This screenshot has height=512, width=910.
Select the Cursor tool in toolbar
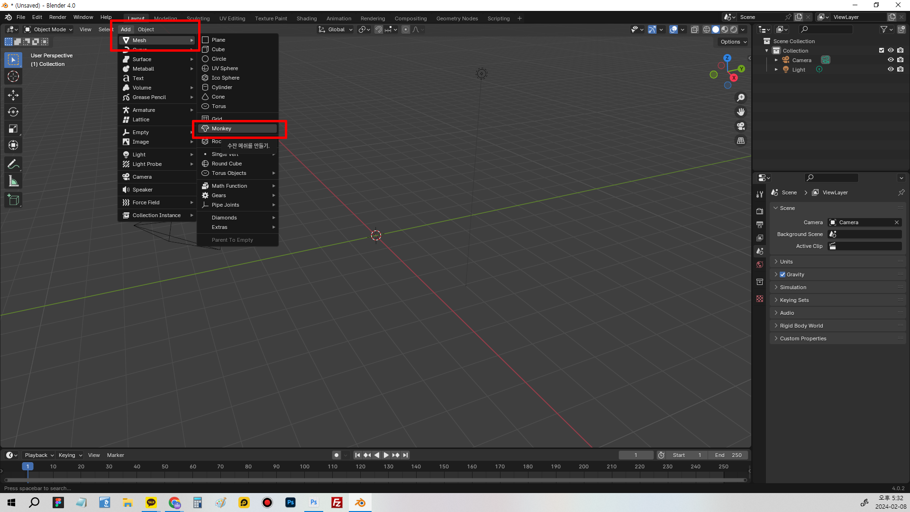[x=13, y=76]
